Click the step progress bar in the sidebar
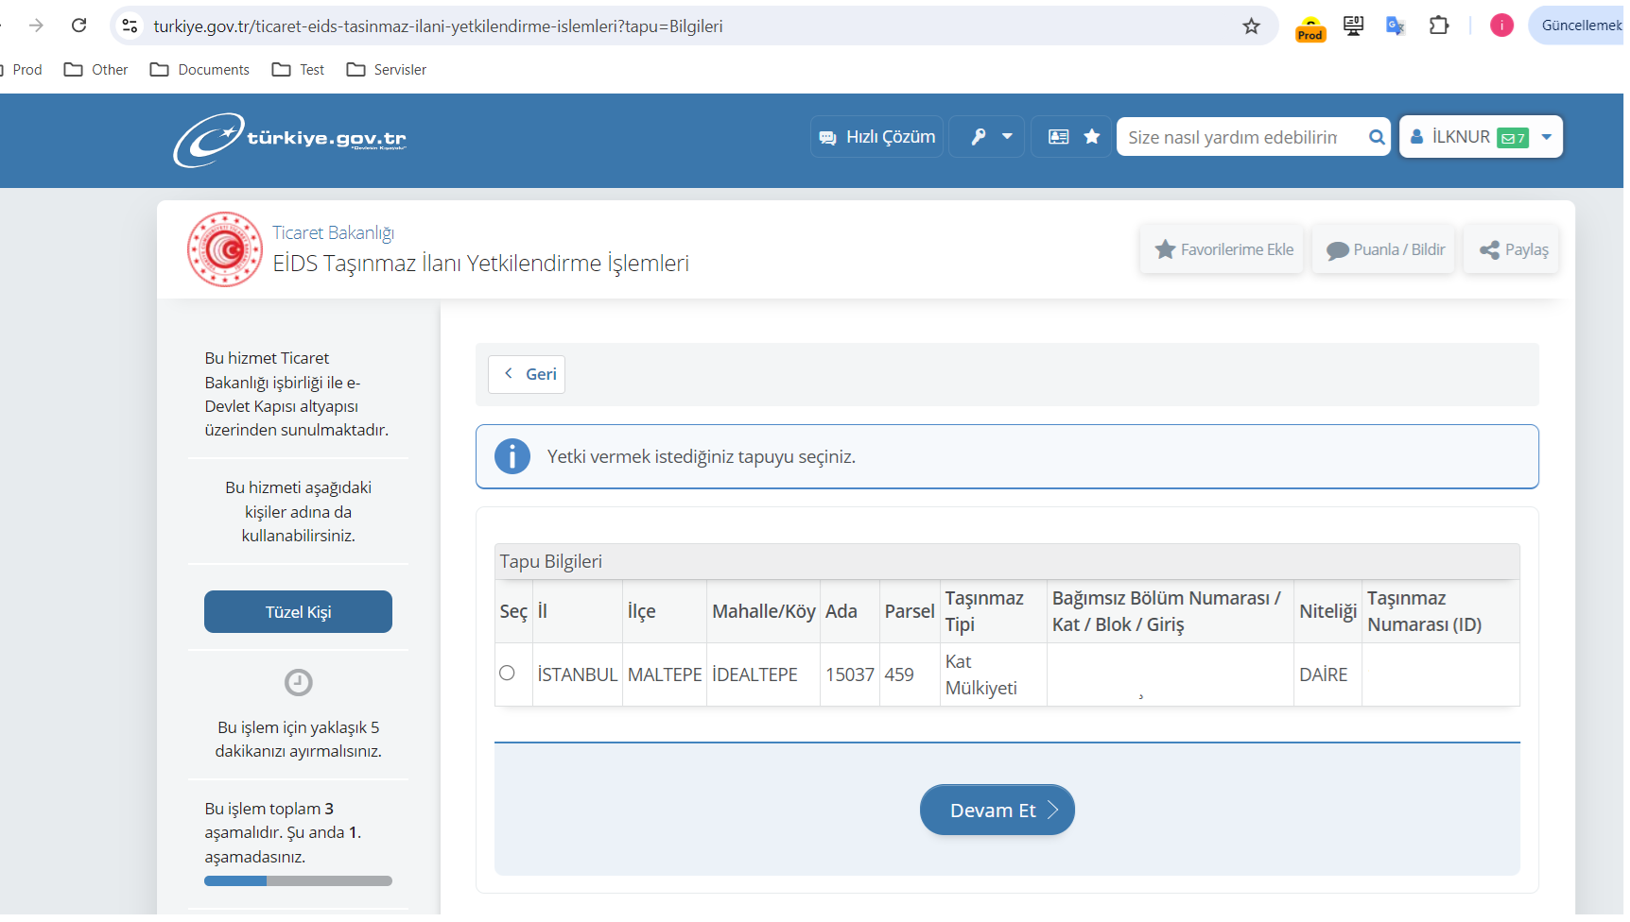The width and height of the screenshot is (1630, 922). point(298,880)
